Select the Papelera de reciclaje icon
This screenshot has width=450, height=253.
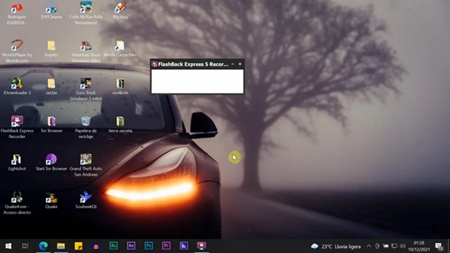point(86,122)
